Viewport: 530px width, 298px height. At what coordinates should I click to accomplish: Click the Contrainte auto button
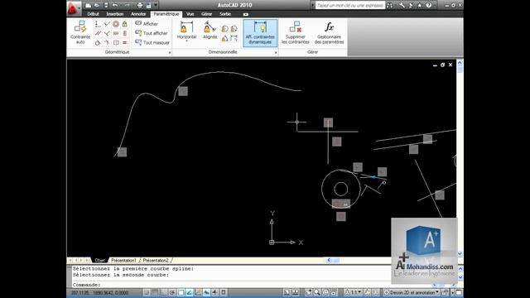tap(80, 32)
